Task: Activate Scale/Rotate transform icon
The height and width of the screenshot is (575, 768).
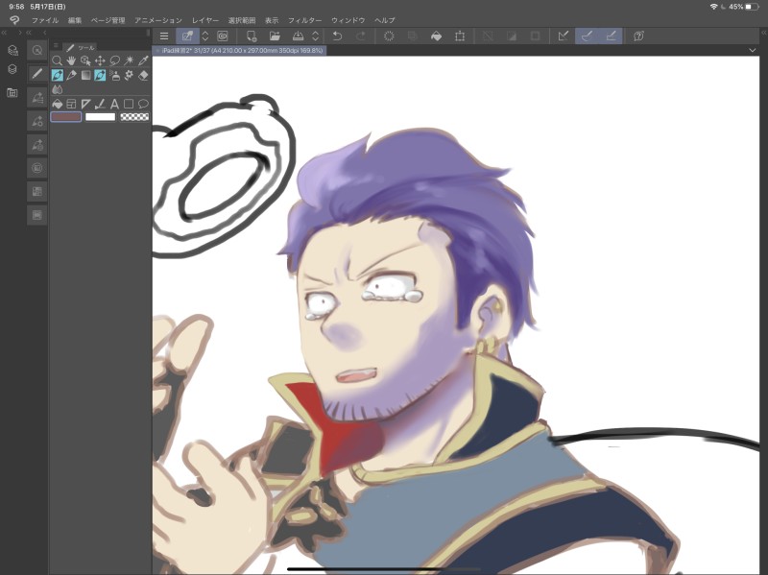Action: point(460,36)
